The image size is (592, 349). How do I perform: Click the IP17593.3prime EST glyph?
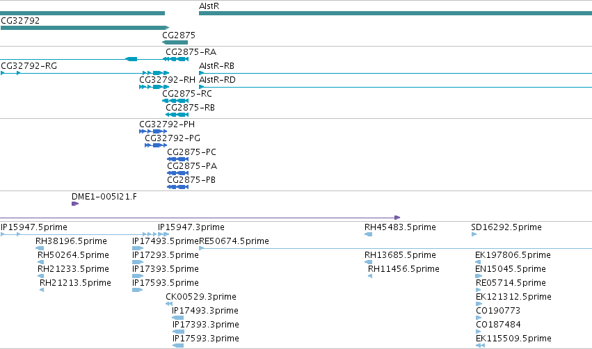178,346
